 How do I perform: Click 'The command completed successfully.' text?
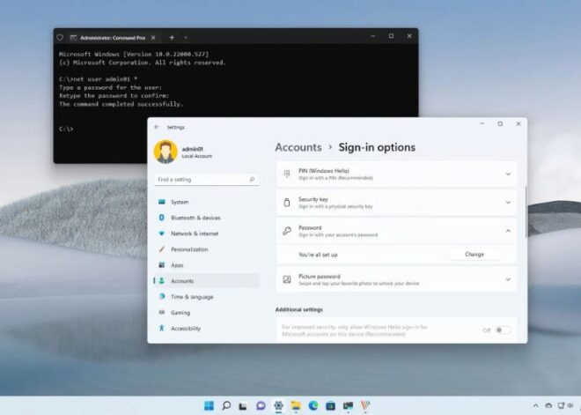[121, 104]
